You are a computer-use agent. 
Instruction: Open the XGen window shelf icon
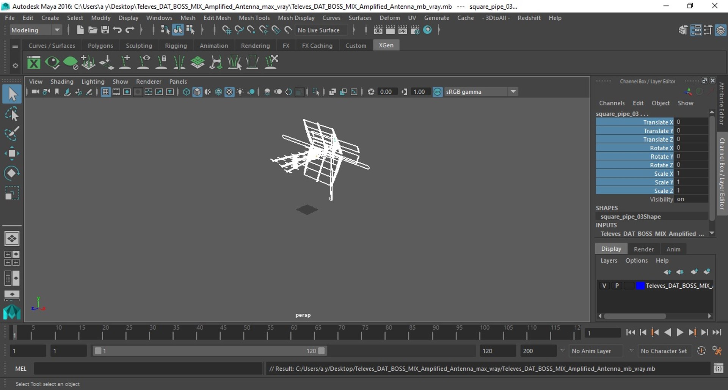click(x=34, y=62)
